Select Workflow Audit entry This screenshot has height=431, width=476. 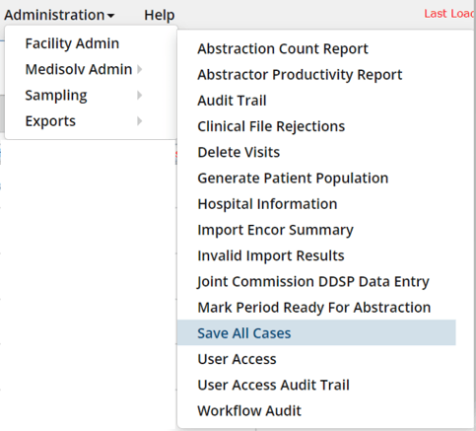point(249,411)
